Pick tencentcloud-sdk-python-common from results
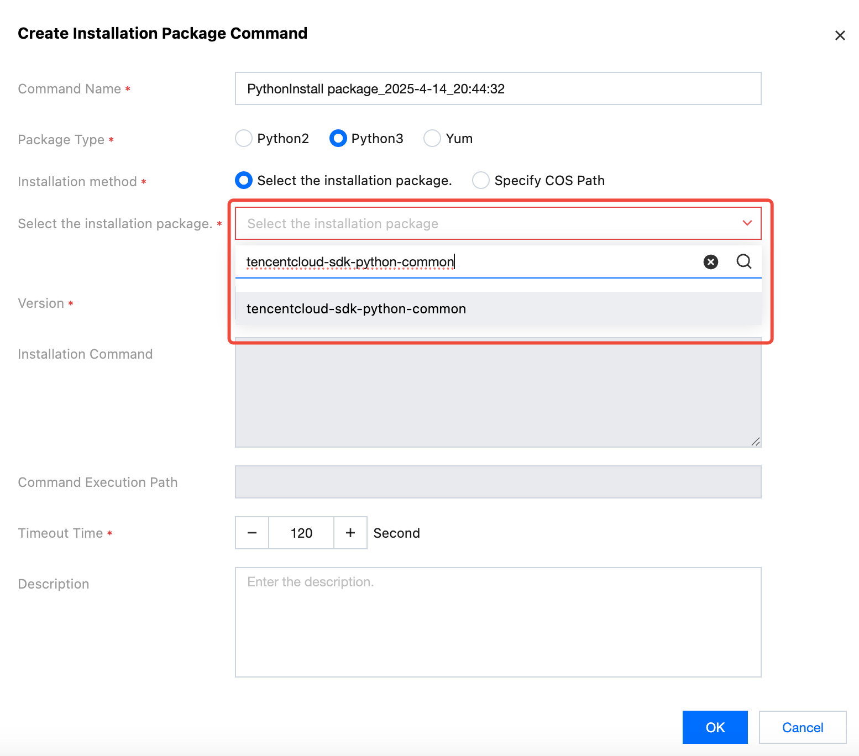 [x=356, y=309]
